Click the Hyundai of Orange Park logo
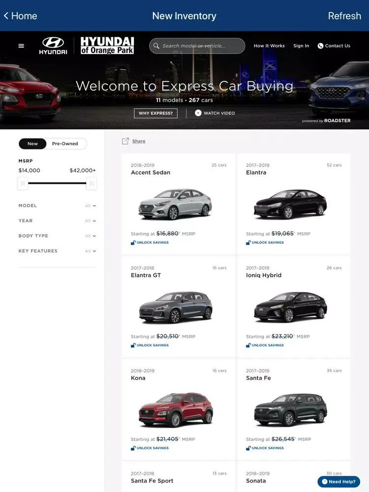 (x=107, y=45)
